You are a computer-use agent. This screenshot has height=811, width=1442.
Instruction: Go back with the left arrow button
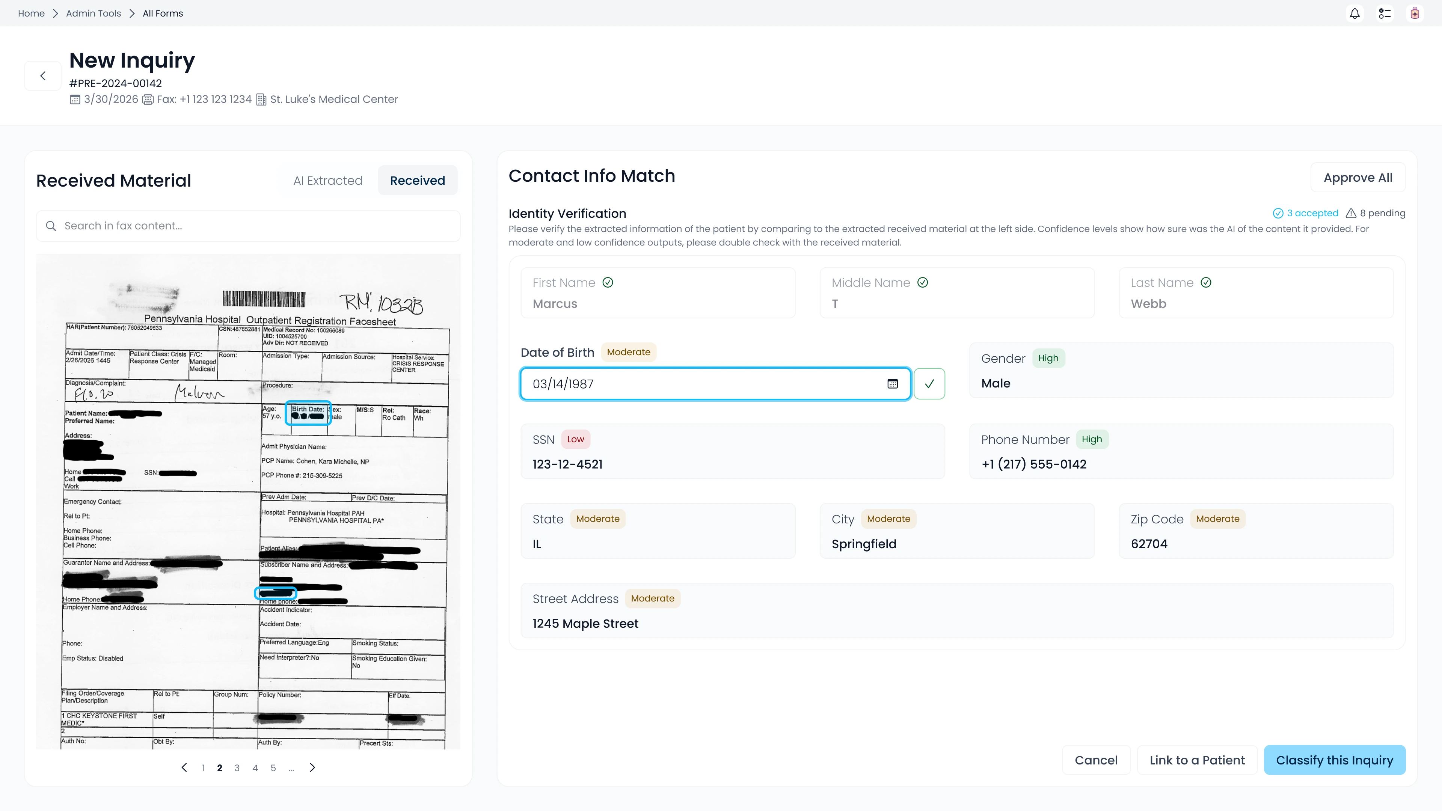pyautogui.click(x=42, y=75)
